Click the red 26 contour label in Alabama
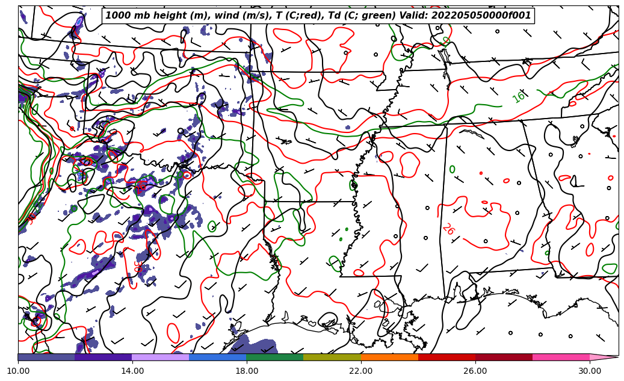624x381 pixels. point(448,229)
